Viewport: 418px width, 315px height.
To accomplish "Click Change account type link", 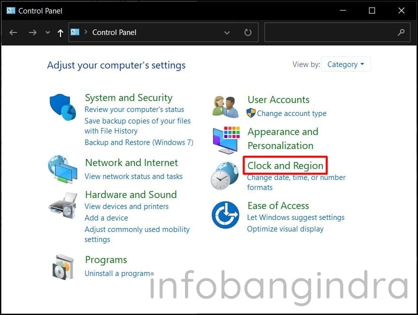I will 291,113.
